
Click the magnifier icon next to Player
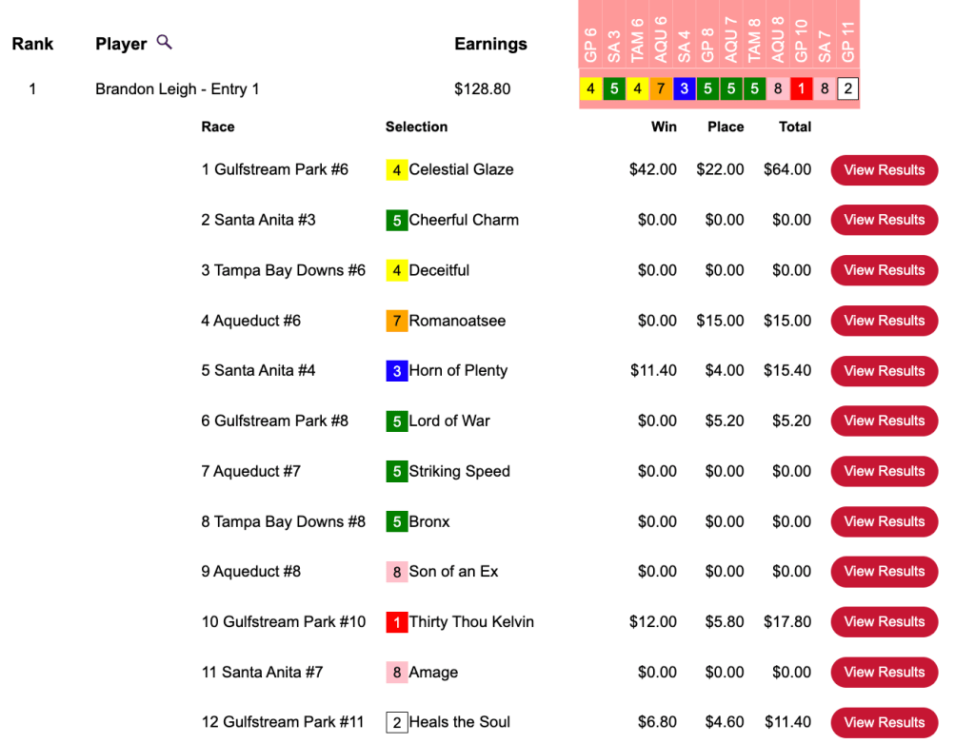(x=165, y=42)
